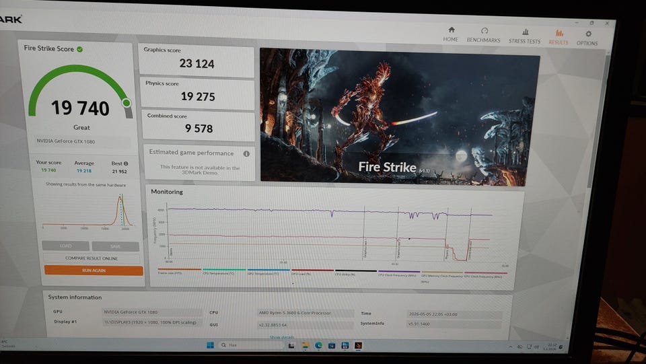The height and width of the screenshot is (364, 646).
Task: Click the SystemInfo version field
Action: coord(454,324)
